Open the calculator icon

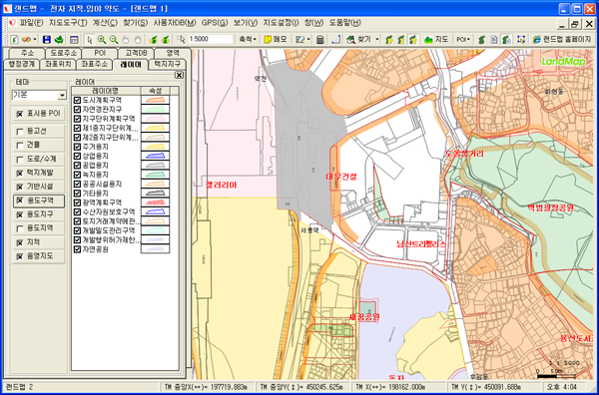coord(320,39)
